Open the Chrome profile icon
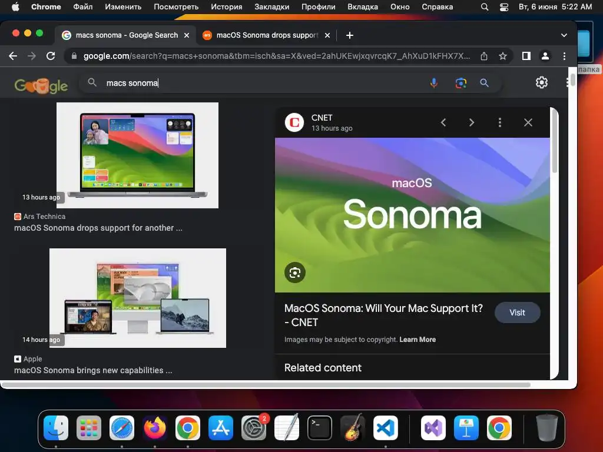This screenshot has height=452, width=603. click(x=545, y=56)
